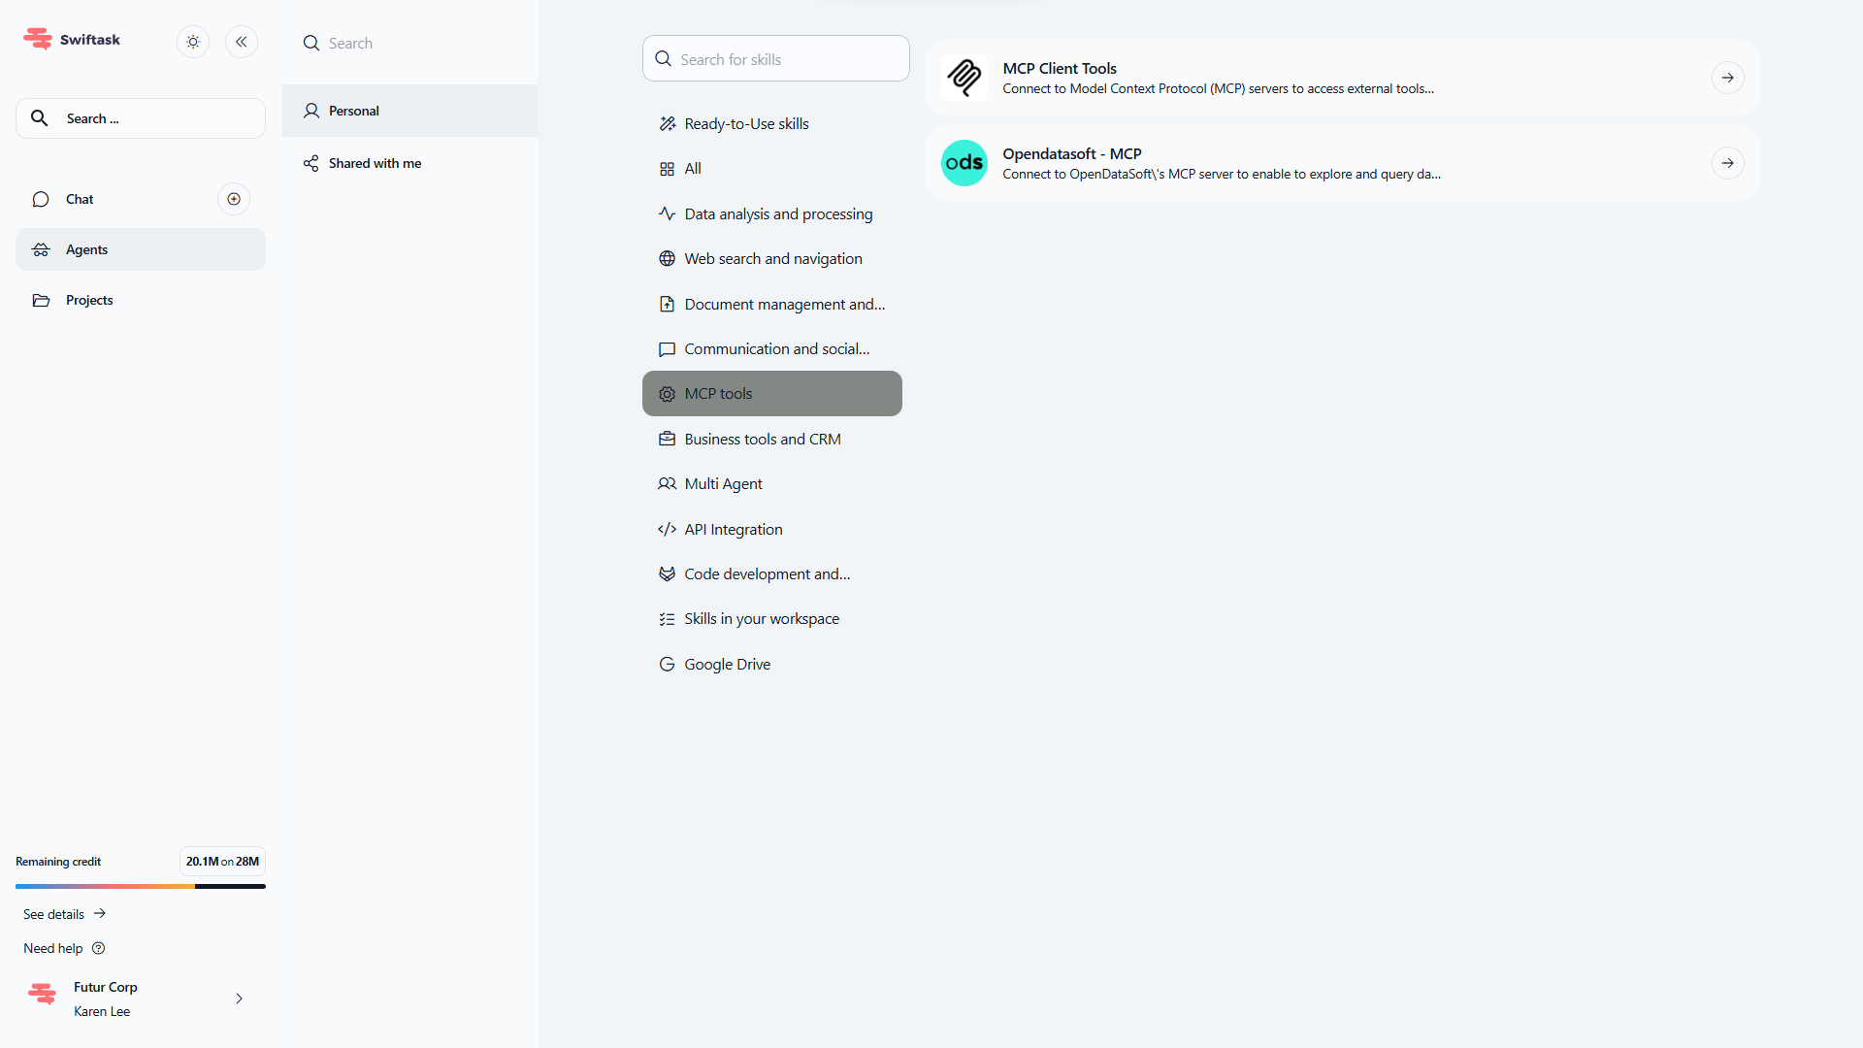Select Shared with me category

375,163
